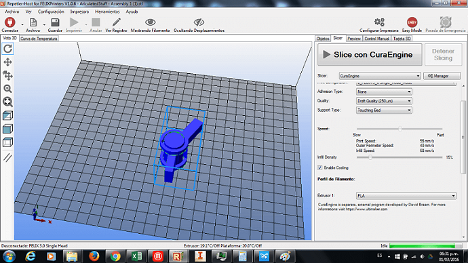Image resolution: width=468 pixels, height=263 pixels.
Task: Select the zoom magnifier tool
Action: click(7, 89)
